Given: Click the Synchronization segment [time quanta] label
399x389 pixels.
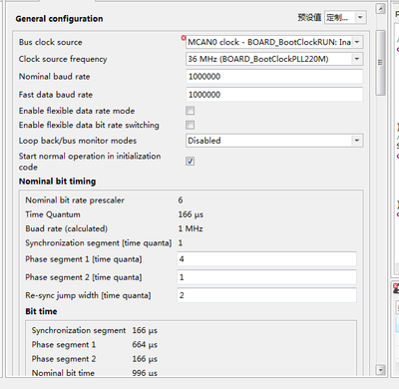Looking at the screenshot, I should [99, 243].
